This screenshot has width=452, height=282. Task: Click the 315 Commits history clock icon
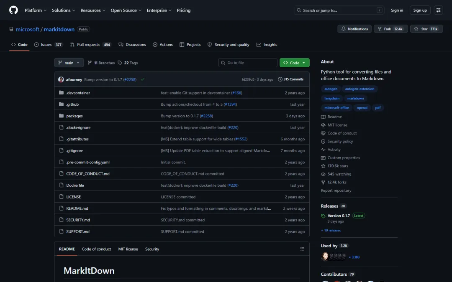280,79
